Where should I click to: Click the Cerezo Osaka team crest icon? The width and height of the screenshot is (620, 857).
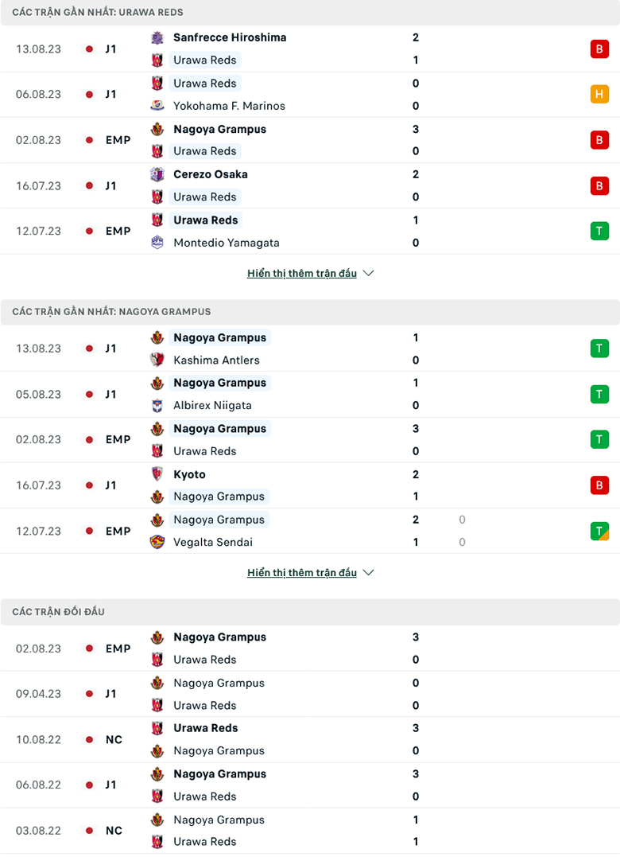point(157,174)
